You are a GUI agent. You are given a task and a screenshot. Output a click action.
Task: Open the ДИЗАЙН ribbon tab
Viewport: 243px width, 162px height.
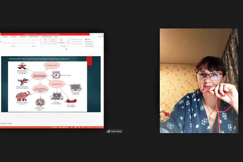coord(5,37)
